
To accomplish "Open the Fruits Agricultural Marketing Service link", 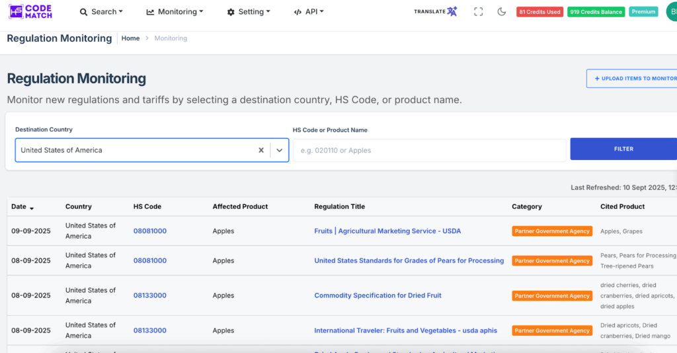I will click(387, 231).
